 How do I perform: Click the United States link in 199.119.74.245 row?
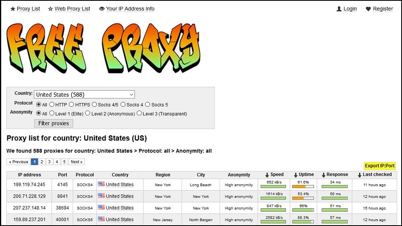(x=119, y=185)
